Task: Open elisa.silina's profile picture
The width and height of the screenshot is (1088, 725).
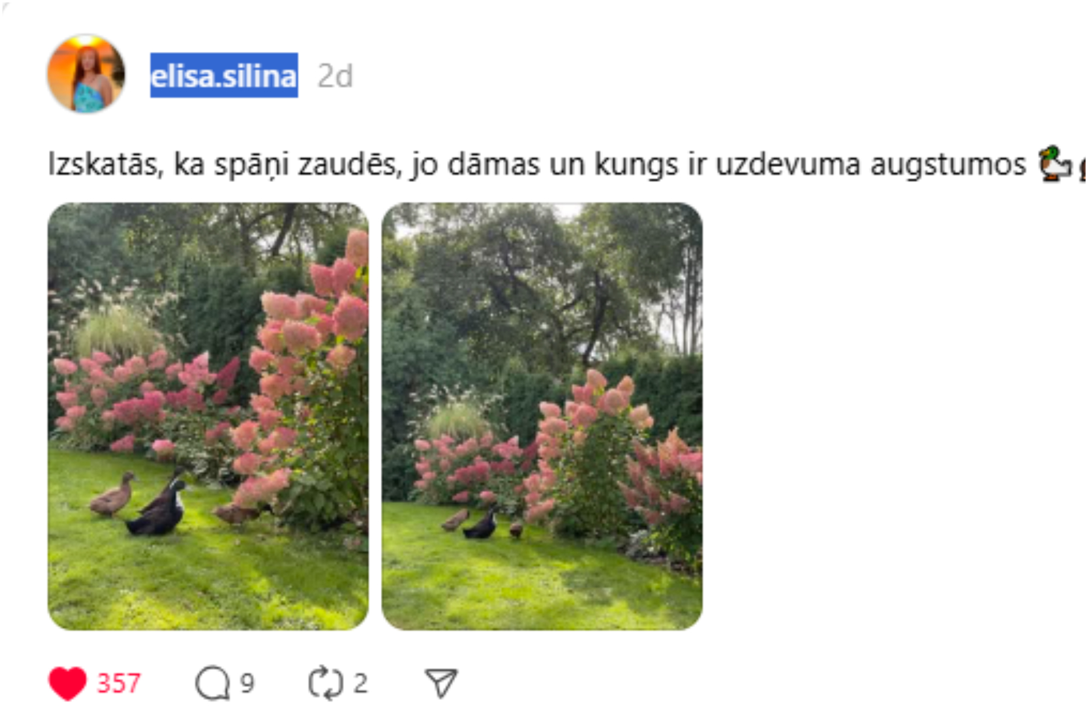Action: (86, 74)
